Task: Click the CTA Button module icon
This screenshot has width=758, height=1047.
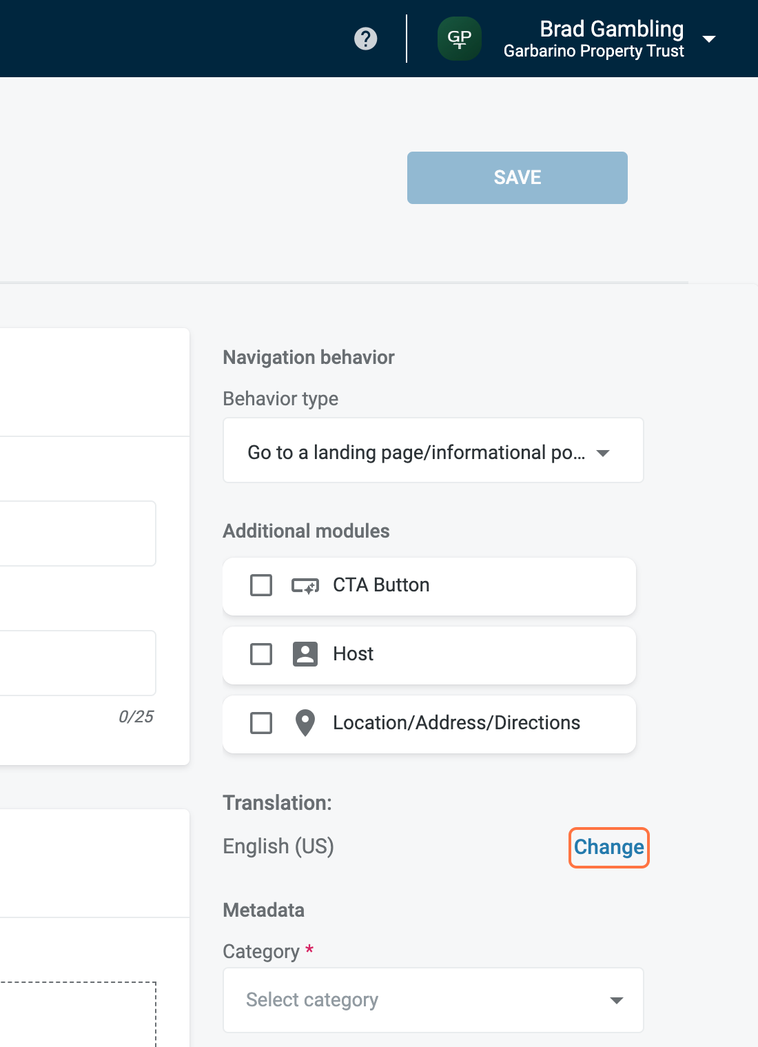Action: click(305, 586)
